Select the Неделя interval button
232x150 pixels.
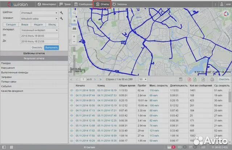[x=38, y=25]
